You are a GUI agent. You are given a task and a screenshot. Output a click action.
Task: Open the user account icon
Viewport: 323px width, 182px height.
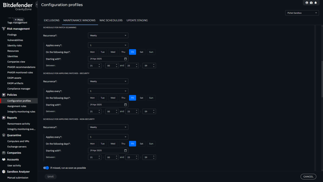(307, 3)
